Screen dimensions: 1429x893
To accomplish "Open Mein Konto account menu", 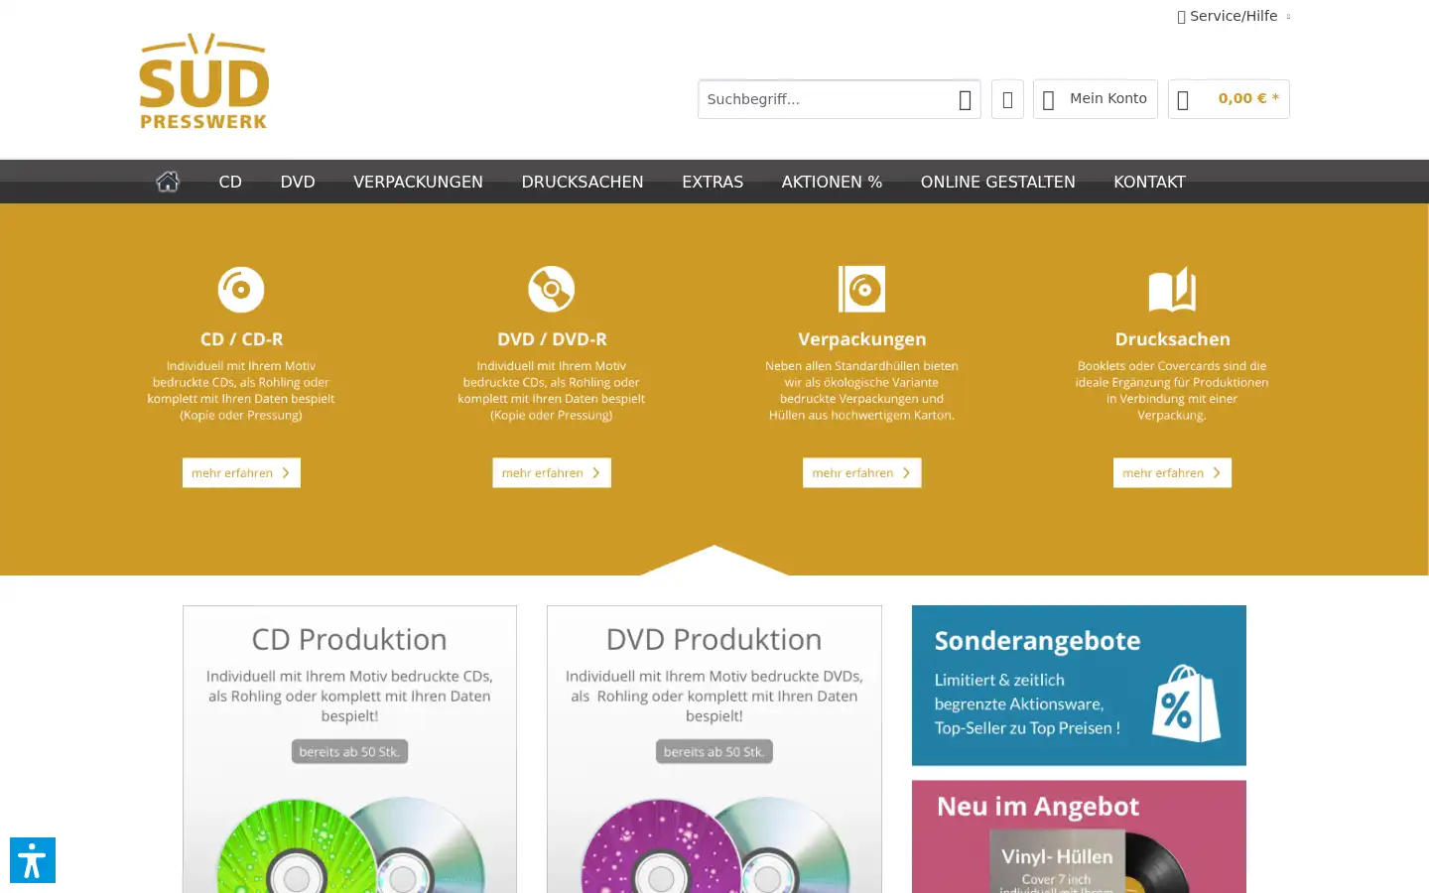I will tap(1096, 99).
